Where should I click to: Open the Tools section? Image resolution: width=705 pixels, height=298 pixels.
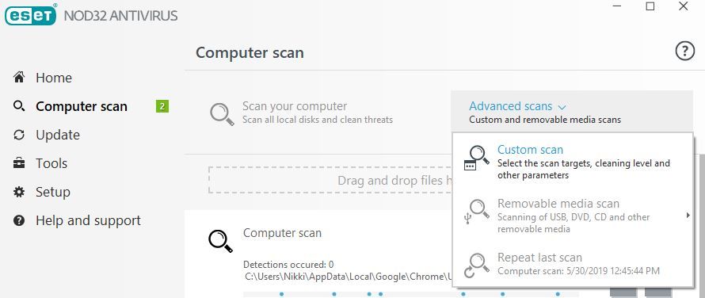click(51, 163)
